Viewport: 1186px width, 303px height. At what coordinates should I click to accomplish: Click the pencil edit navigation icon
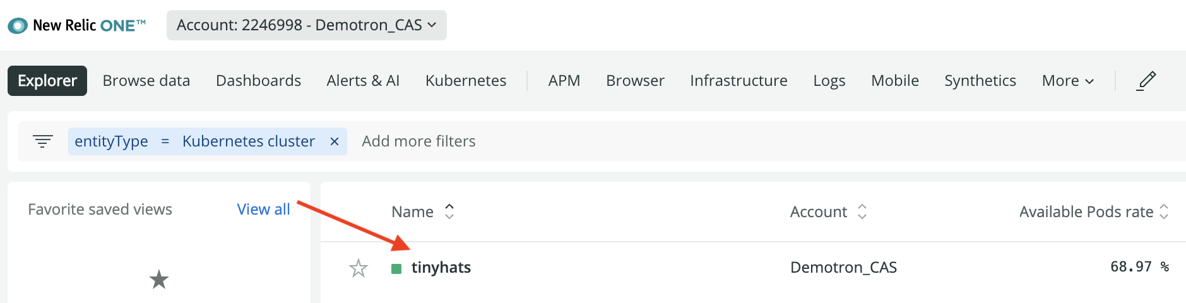coord(1146,81)
